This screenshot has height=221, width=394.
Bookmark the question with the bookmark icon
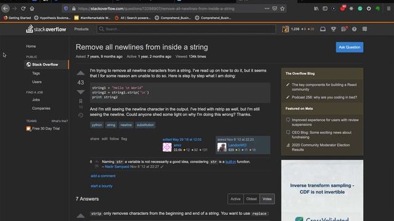(81, 101)
